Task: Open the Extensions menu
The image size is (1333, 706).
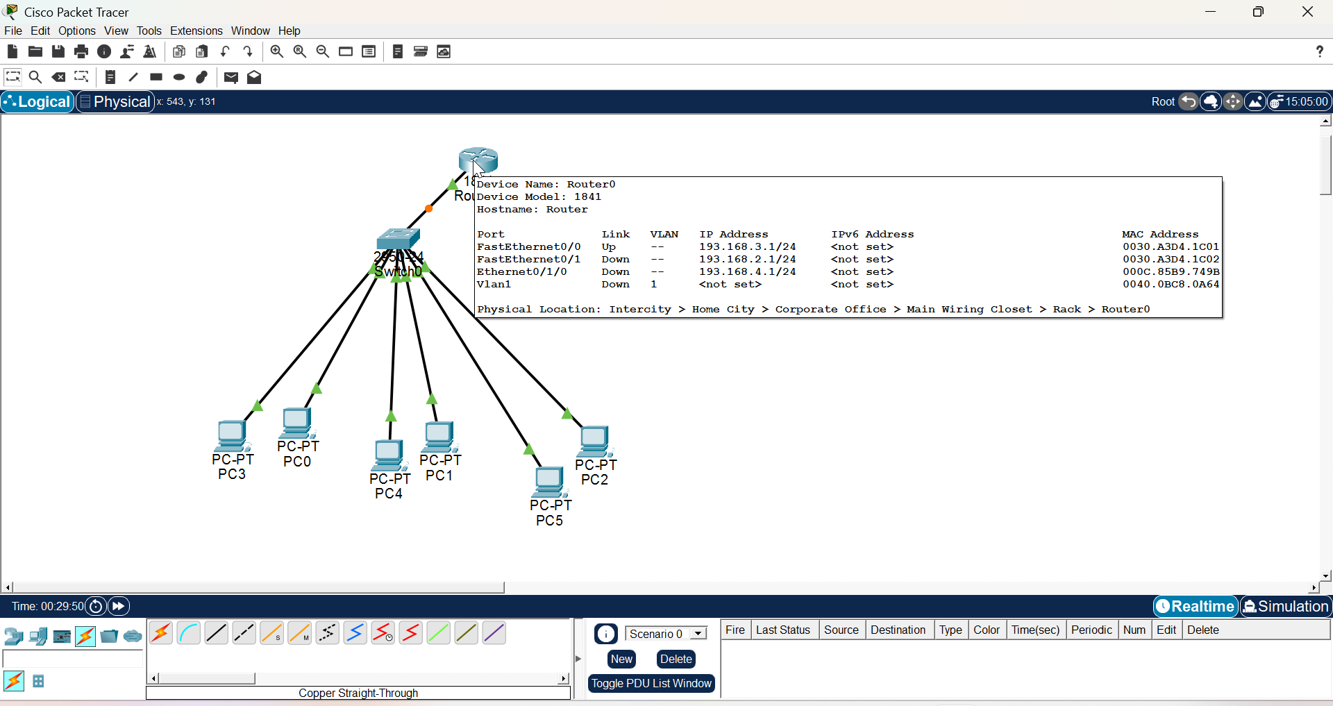Action: click(x=196, y=31)
